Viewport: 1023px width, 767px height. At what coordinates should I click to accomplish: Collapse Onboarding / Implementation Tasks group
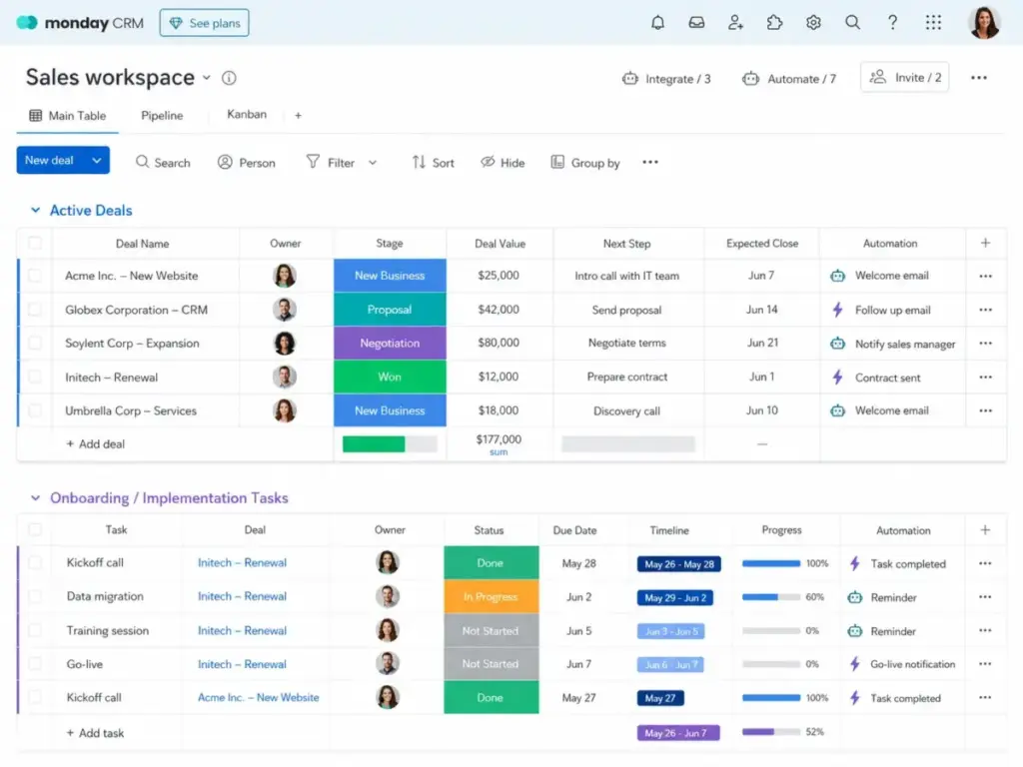pyautogui.click(x=35, y=497)
